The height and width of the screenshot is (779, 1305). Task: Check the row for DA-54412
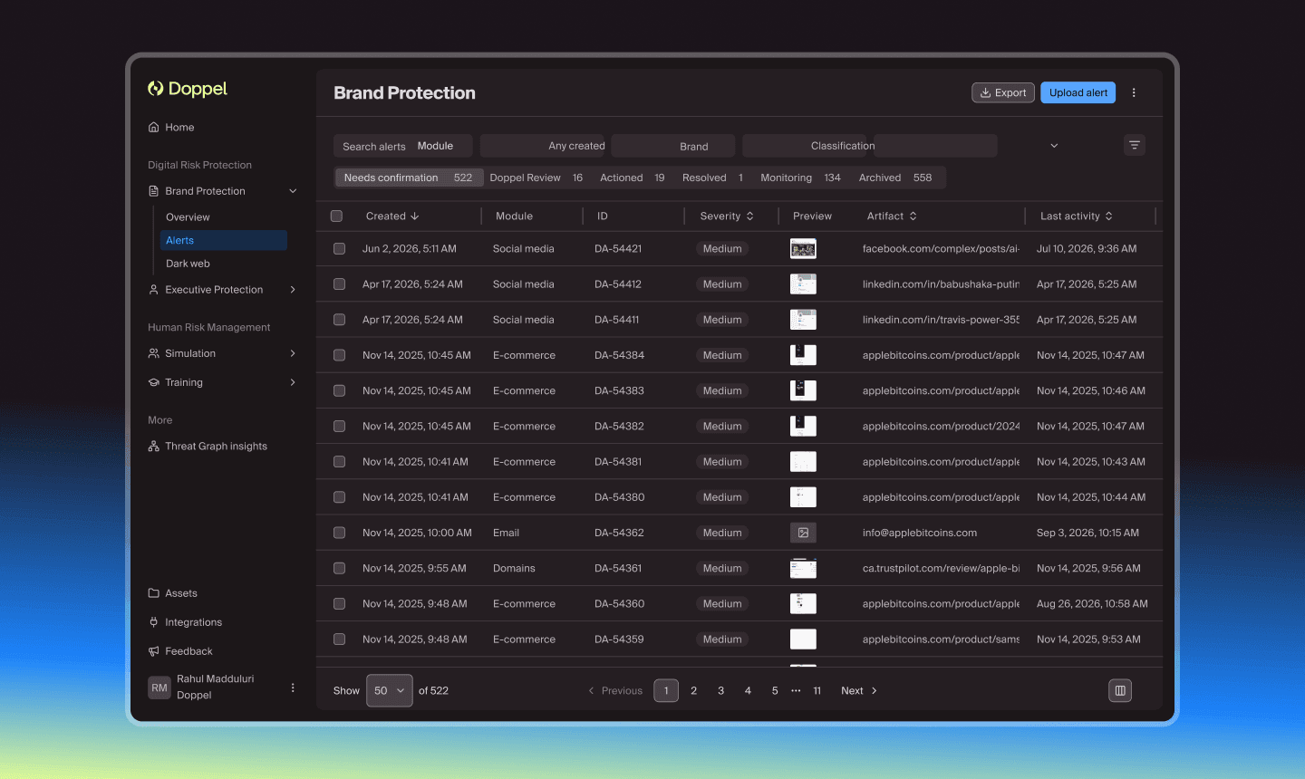pos(339,284)
